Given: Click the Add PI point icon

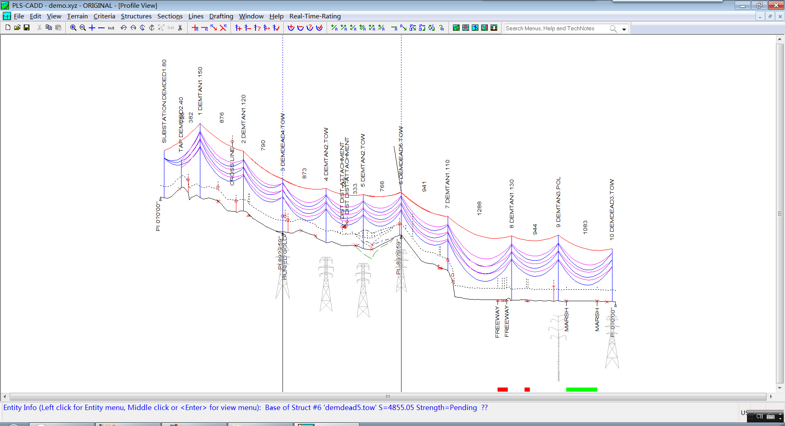Looking at the screenshot, I should (x=195, y=28).
